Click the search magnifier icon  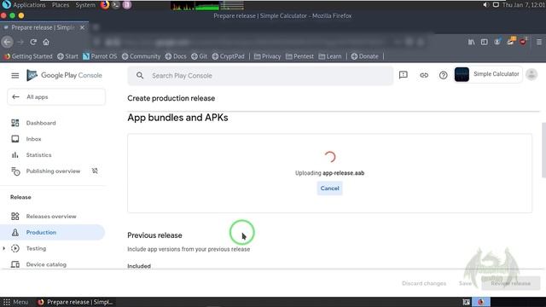(x=140, y=76)
